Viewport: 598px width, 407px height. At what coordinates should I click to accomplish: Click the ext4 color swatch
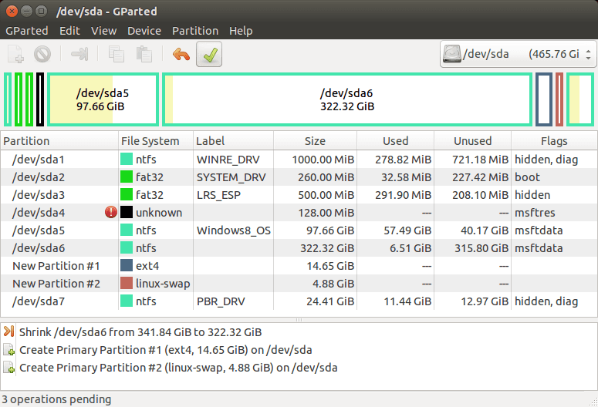[127, 265]
